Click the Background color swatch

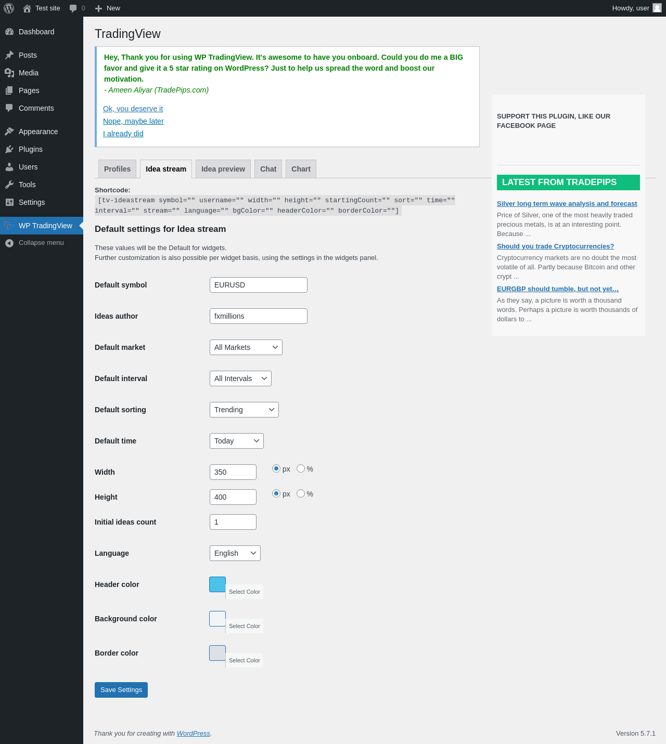coord(217,619)
